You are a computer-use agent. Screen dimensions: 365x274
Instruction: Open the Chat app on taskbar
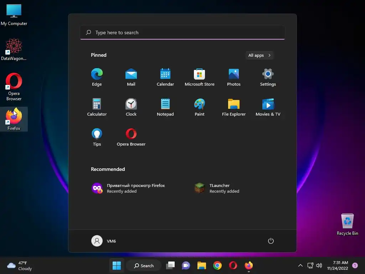click(x=186, y=265)
